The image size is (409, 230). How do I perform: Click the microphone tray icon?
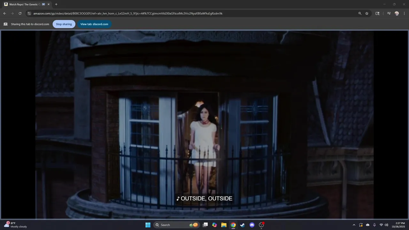[x=374, y=225]
